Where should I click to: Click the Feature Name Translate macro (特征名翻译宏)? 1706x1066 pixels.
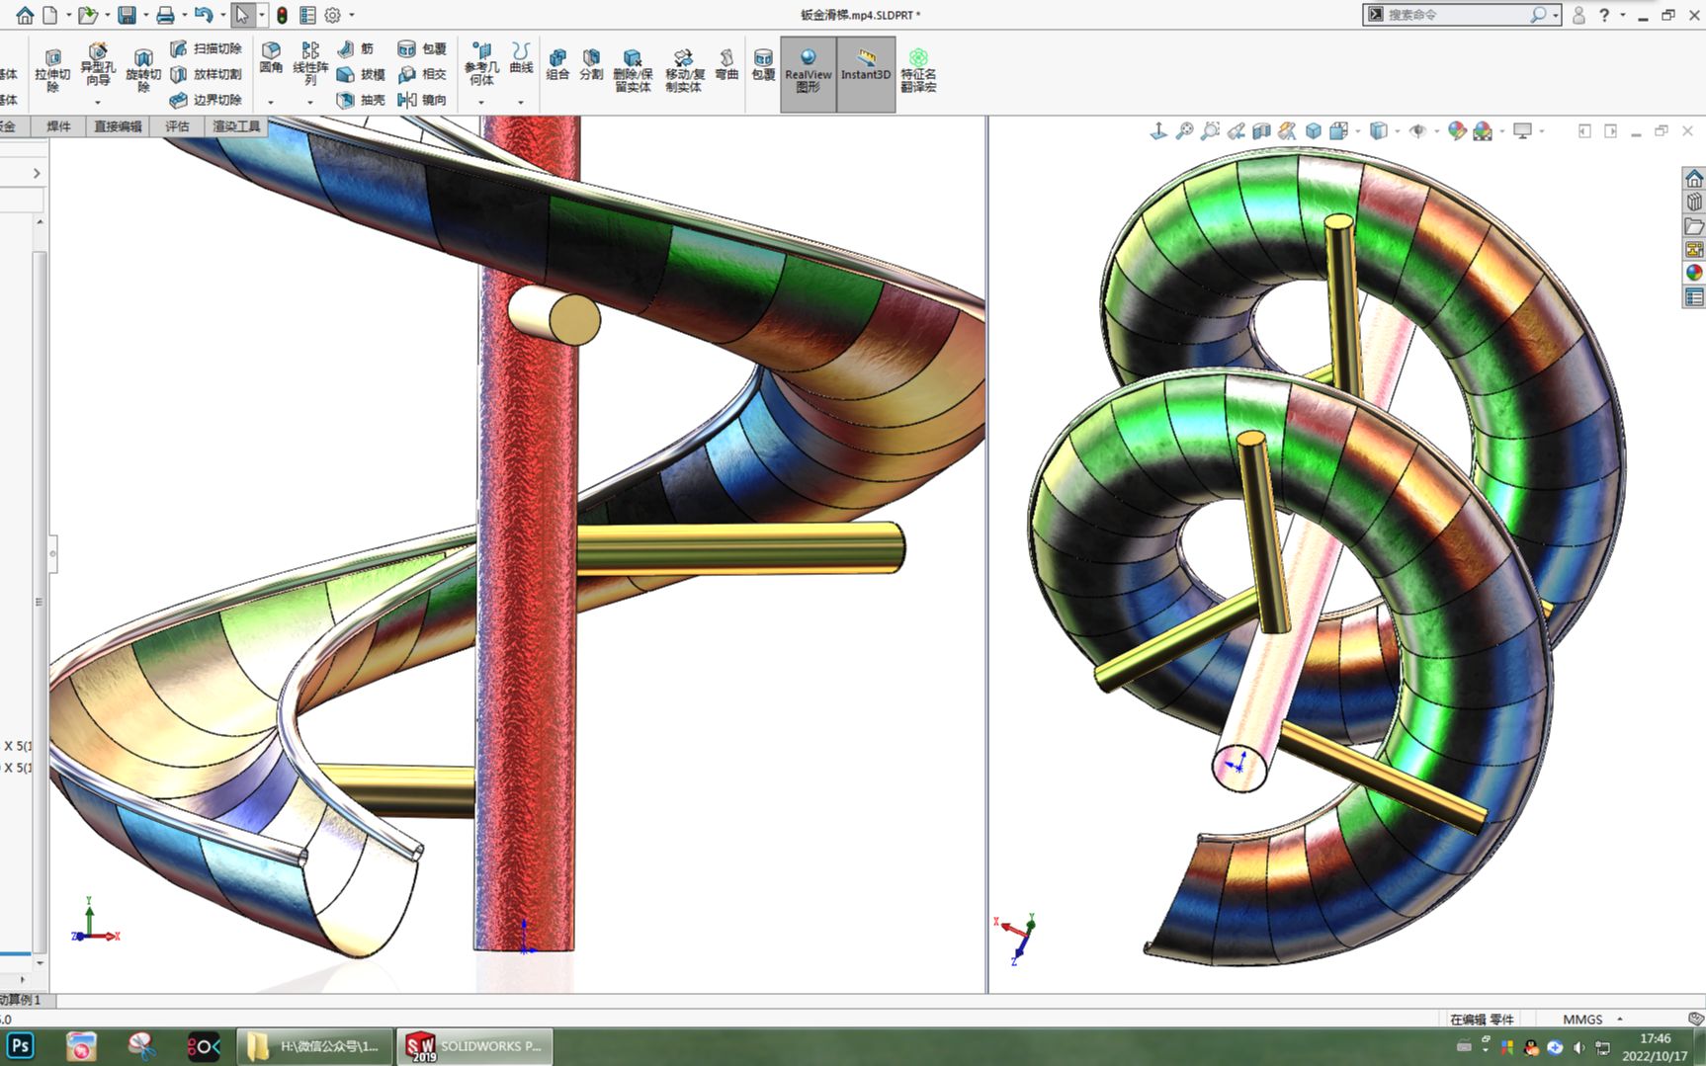point(918,70)
